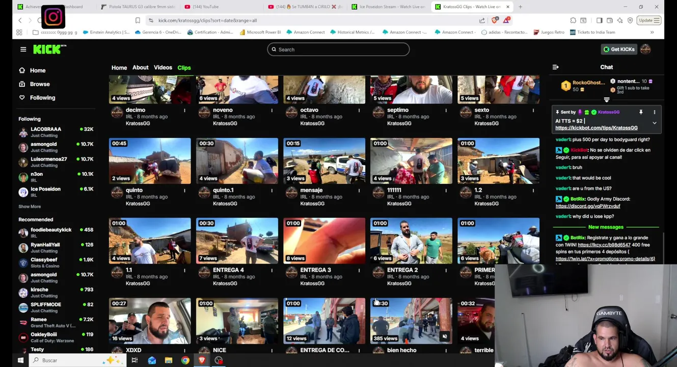The image size is (677, 367).
Task: Switch to Ice Poseidon Stream browser tab
Action: 388,7
